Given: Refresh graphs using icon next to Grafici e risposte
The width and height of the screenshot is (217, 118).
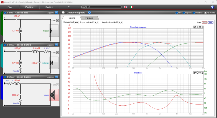Looking at the screenshot, I should coord(89,13).
